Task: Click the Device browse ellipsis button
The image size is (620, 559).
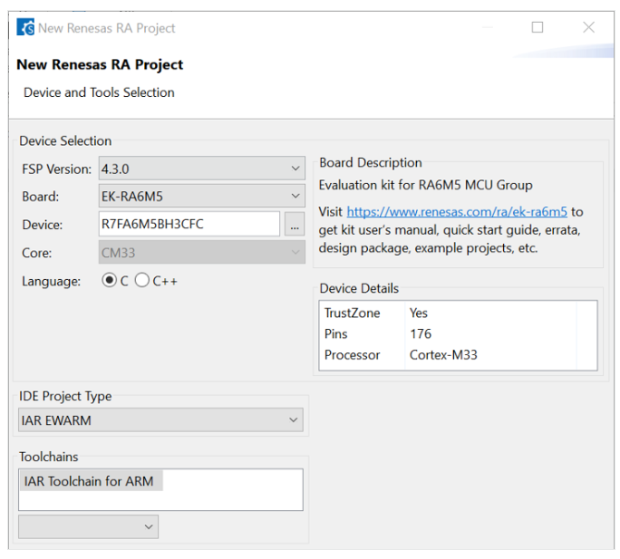Action: coord(295,224)
